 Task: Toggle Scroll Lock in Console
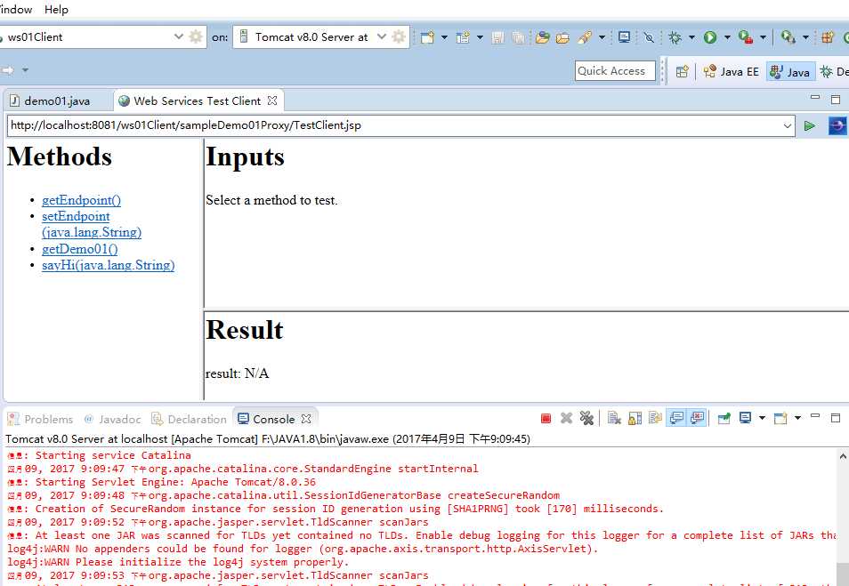[635, 418]
